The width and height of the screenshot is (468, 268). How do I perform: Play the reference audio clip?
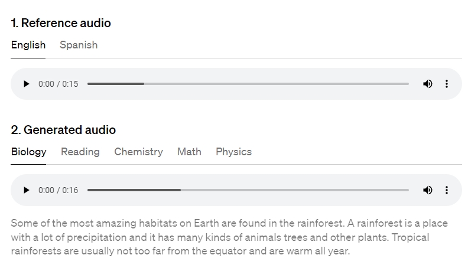[x=26, y=84]
